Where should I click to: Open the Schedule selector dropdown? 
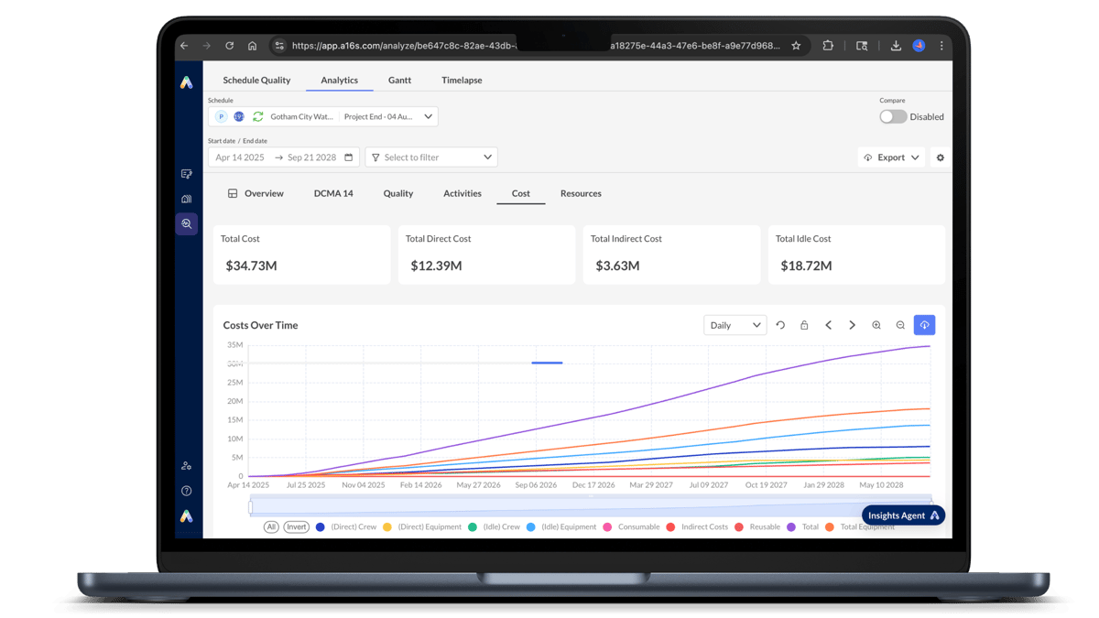click(x=322, y=116)
